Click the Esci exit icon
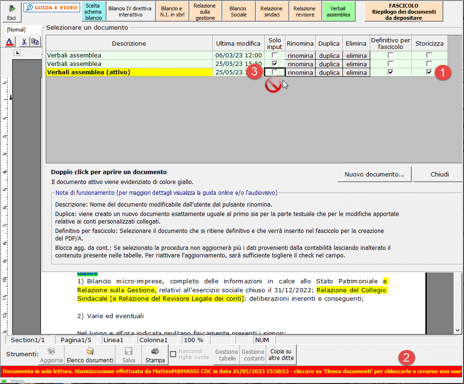The image size is (464, 384). 11,12
